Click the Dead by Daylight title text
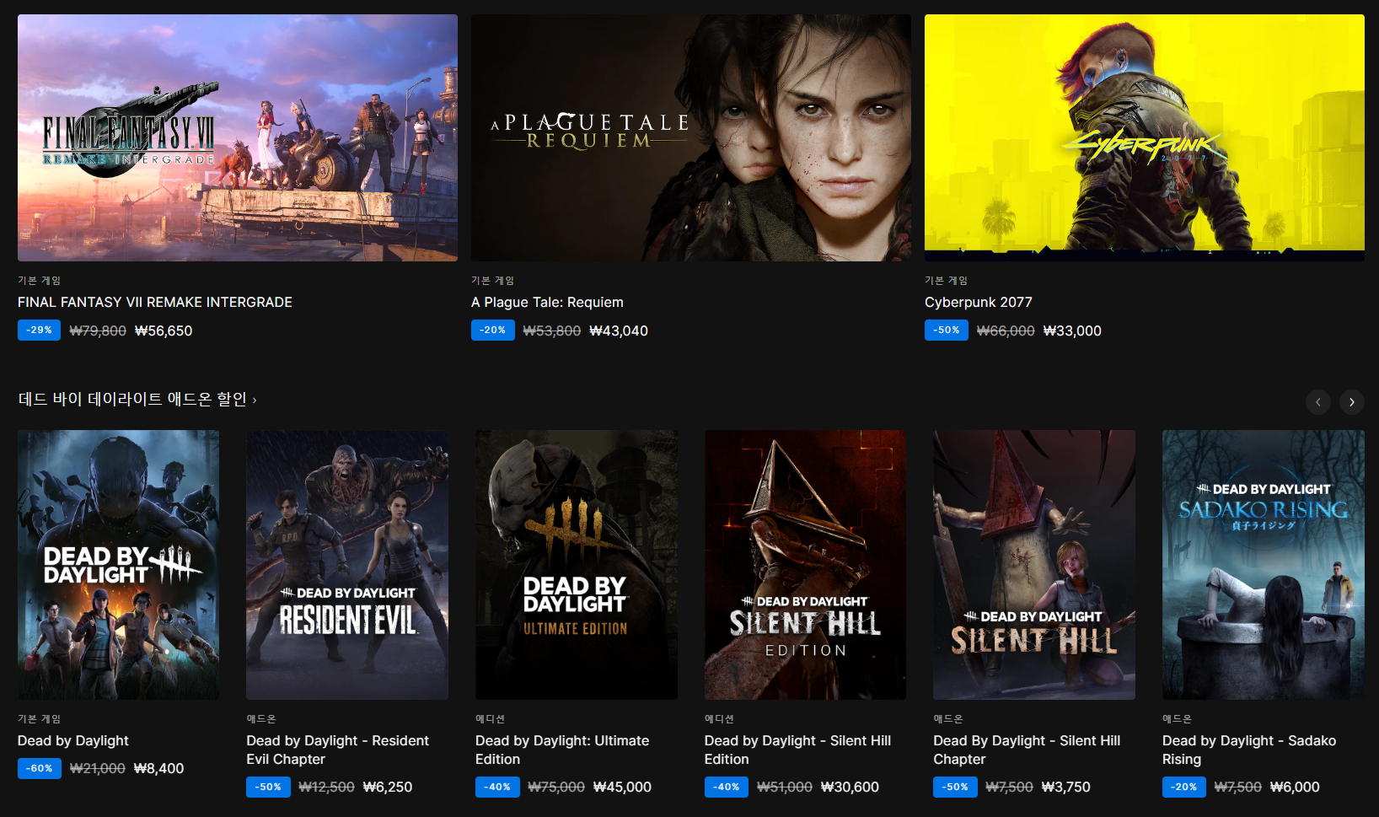This screenshot has width=1379, height=817. pyautogui.click(x=73, y=740)
